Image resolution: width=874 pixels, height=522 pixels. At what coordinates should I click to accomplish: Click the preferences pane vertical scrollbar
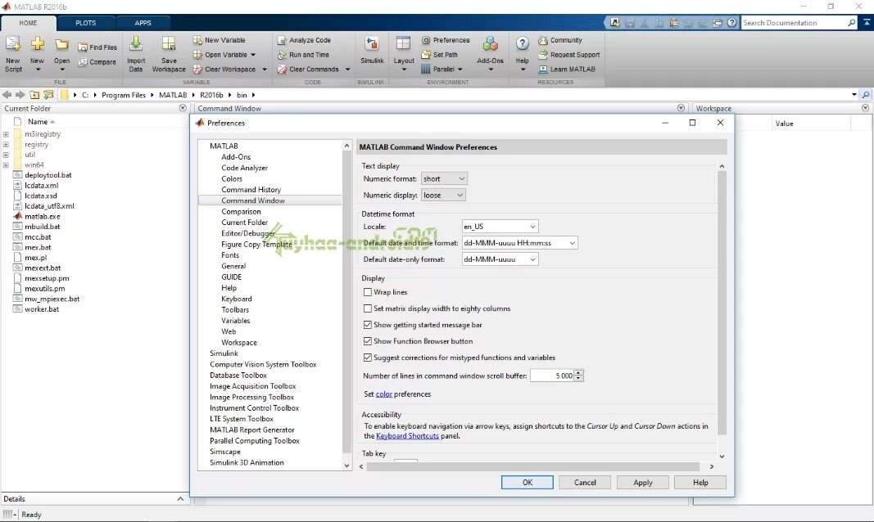(722, 303)
